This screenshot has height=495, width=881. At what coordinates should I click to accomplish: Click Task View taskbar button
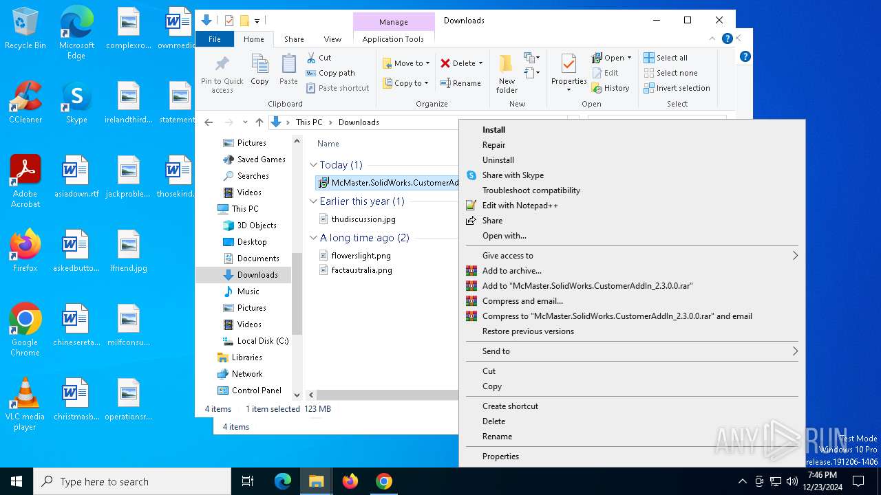(x=248, y=481)
